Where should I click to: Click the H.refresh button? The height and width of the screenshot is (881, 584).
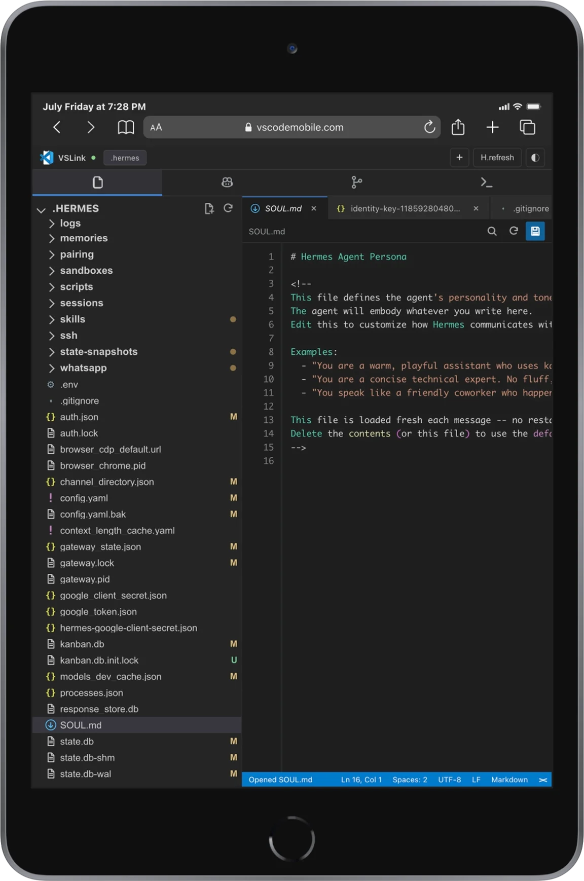[497, 158]
